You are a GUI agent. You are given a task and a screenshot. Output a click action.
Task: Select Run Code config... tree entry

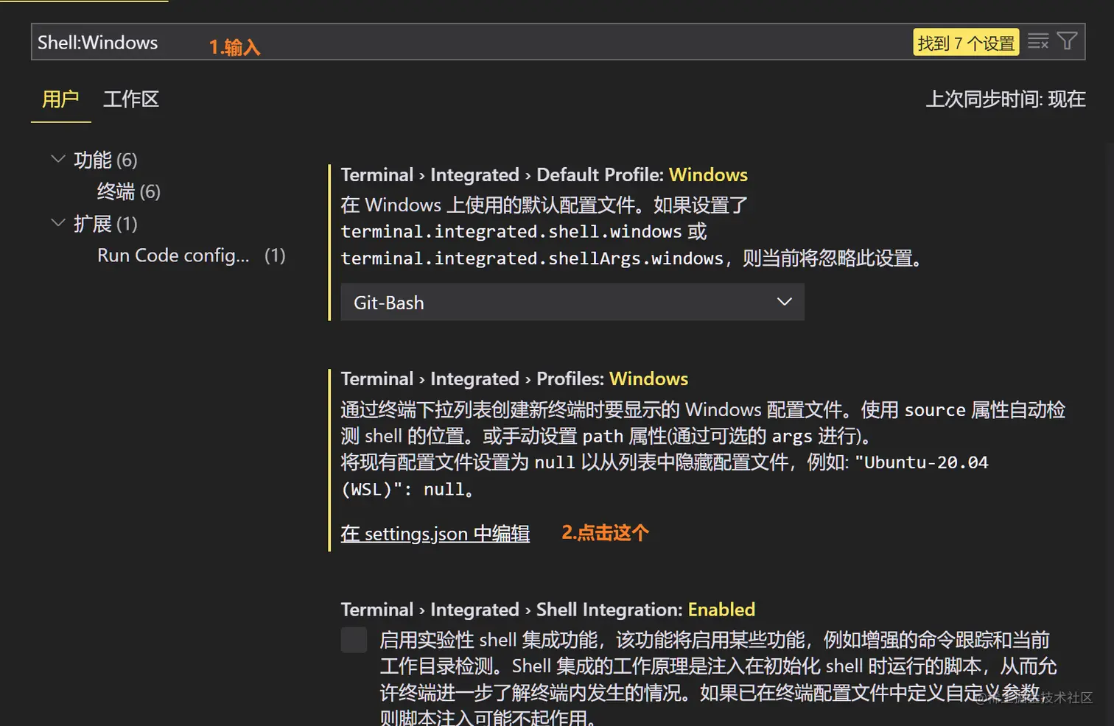tap(191, 255)
